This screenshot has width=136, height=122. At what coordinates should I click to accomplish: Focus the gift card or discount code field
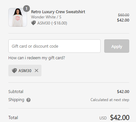pos(54,46)
